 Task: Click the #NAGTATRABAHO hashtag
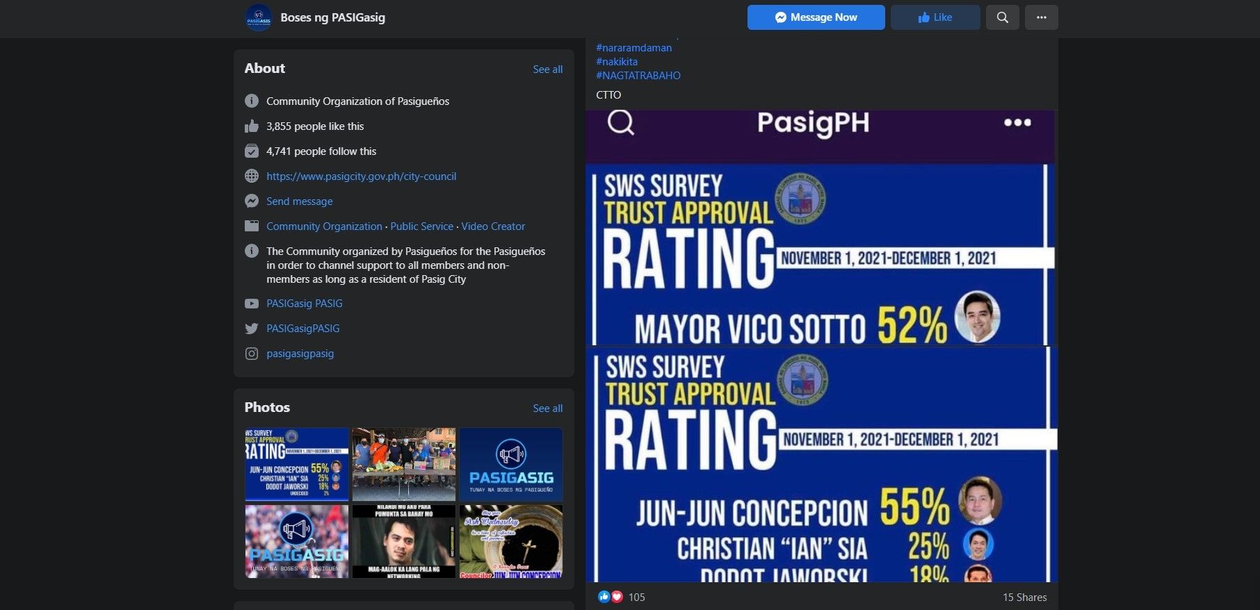(638, 76)
